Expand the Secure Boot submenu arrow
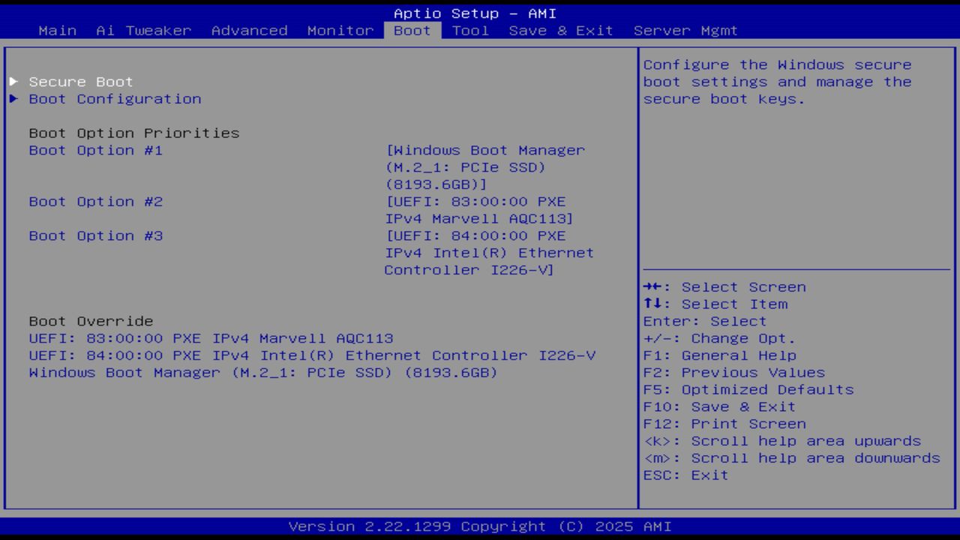This screenshot has width=960, height=540. [13, 81]
